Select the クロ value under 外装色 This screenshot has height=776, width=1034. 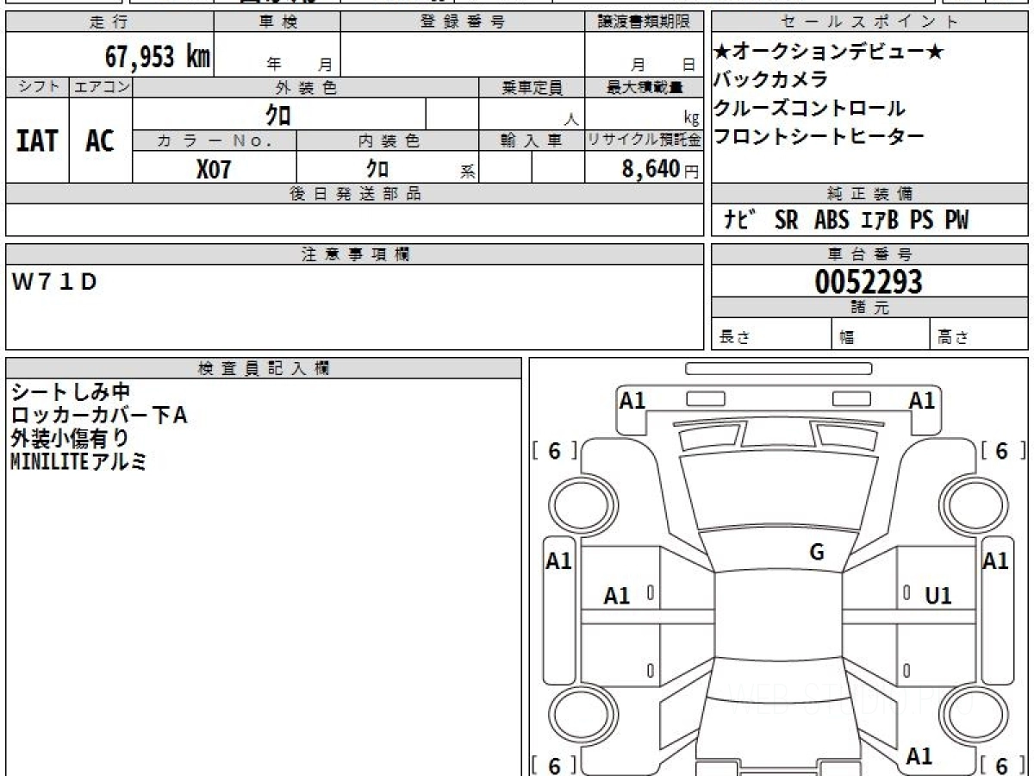278,114
